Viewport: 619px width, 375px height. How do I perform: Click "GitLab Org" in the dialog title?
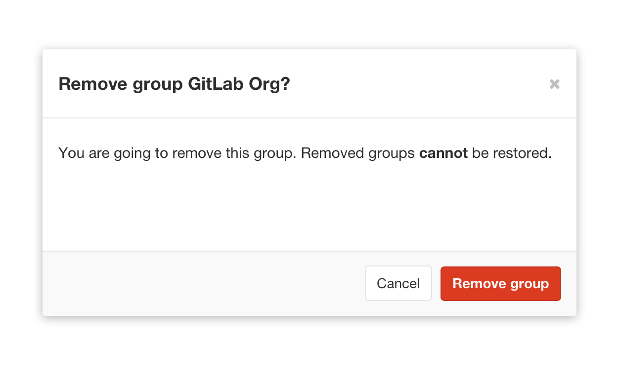coord(229,84)
